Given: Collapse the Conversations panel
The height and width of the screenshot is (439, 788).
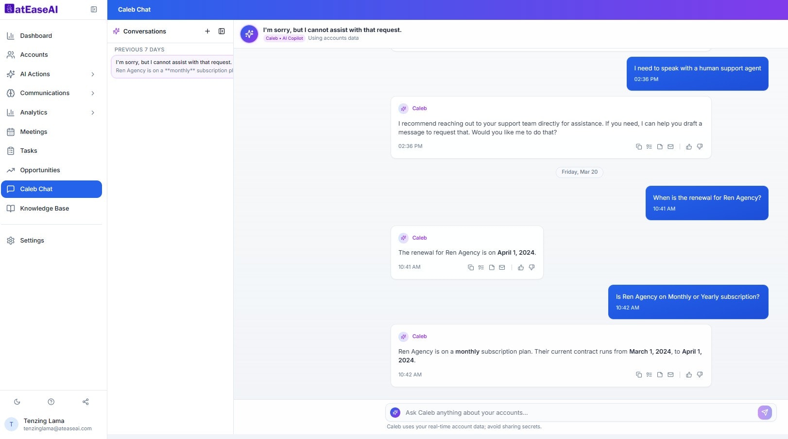Looking at the screenshot, I should coord(222,31).
